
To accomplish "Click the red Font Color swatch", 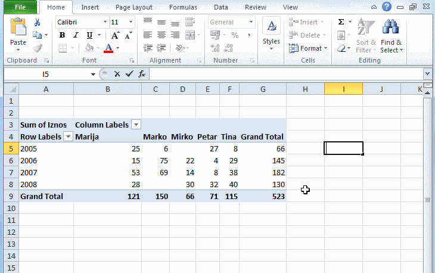I will [x=108, y=48].
